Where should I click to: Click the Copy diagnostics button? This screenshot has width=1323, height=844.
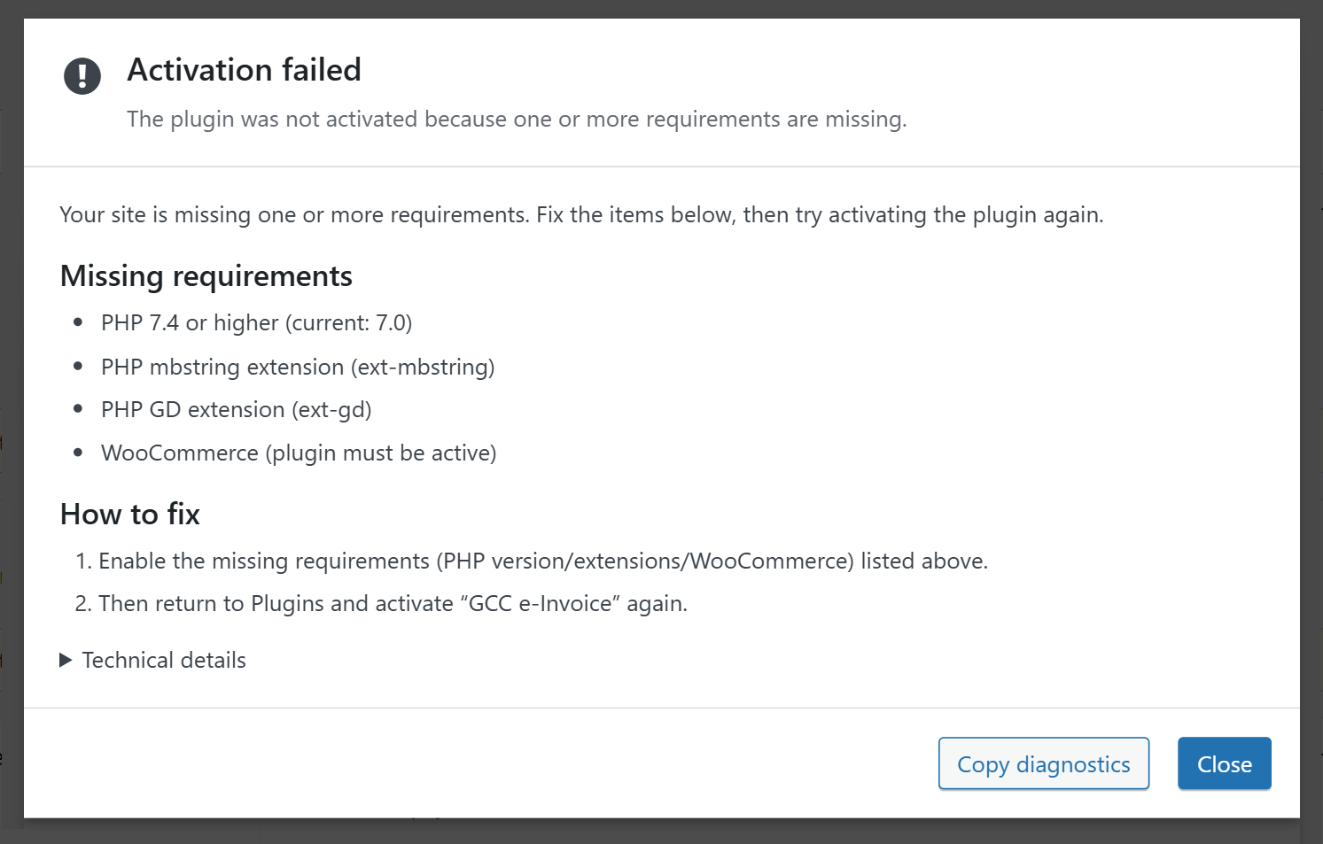coord(1043,763)
